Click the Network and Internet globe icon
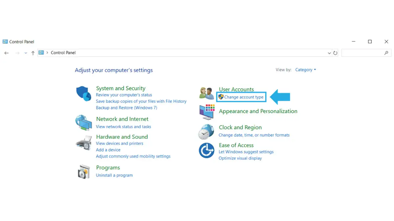This screenshot has width=394, height=221. (84, 123)
